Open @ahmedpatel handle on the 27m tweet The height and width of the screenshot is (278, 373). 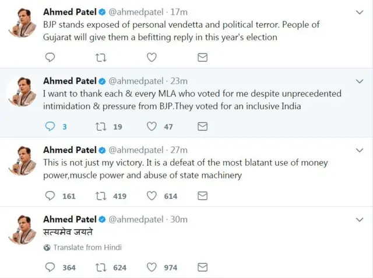pos(136,150)
